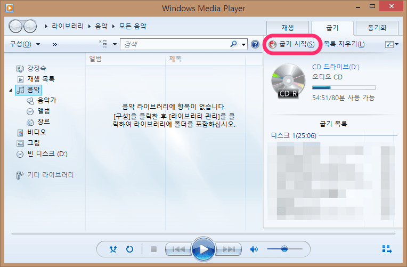
Task: Select 재생 목록 in navigation pane
Action: click(x=36, y=79)
